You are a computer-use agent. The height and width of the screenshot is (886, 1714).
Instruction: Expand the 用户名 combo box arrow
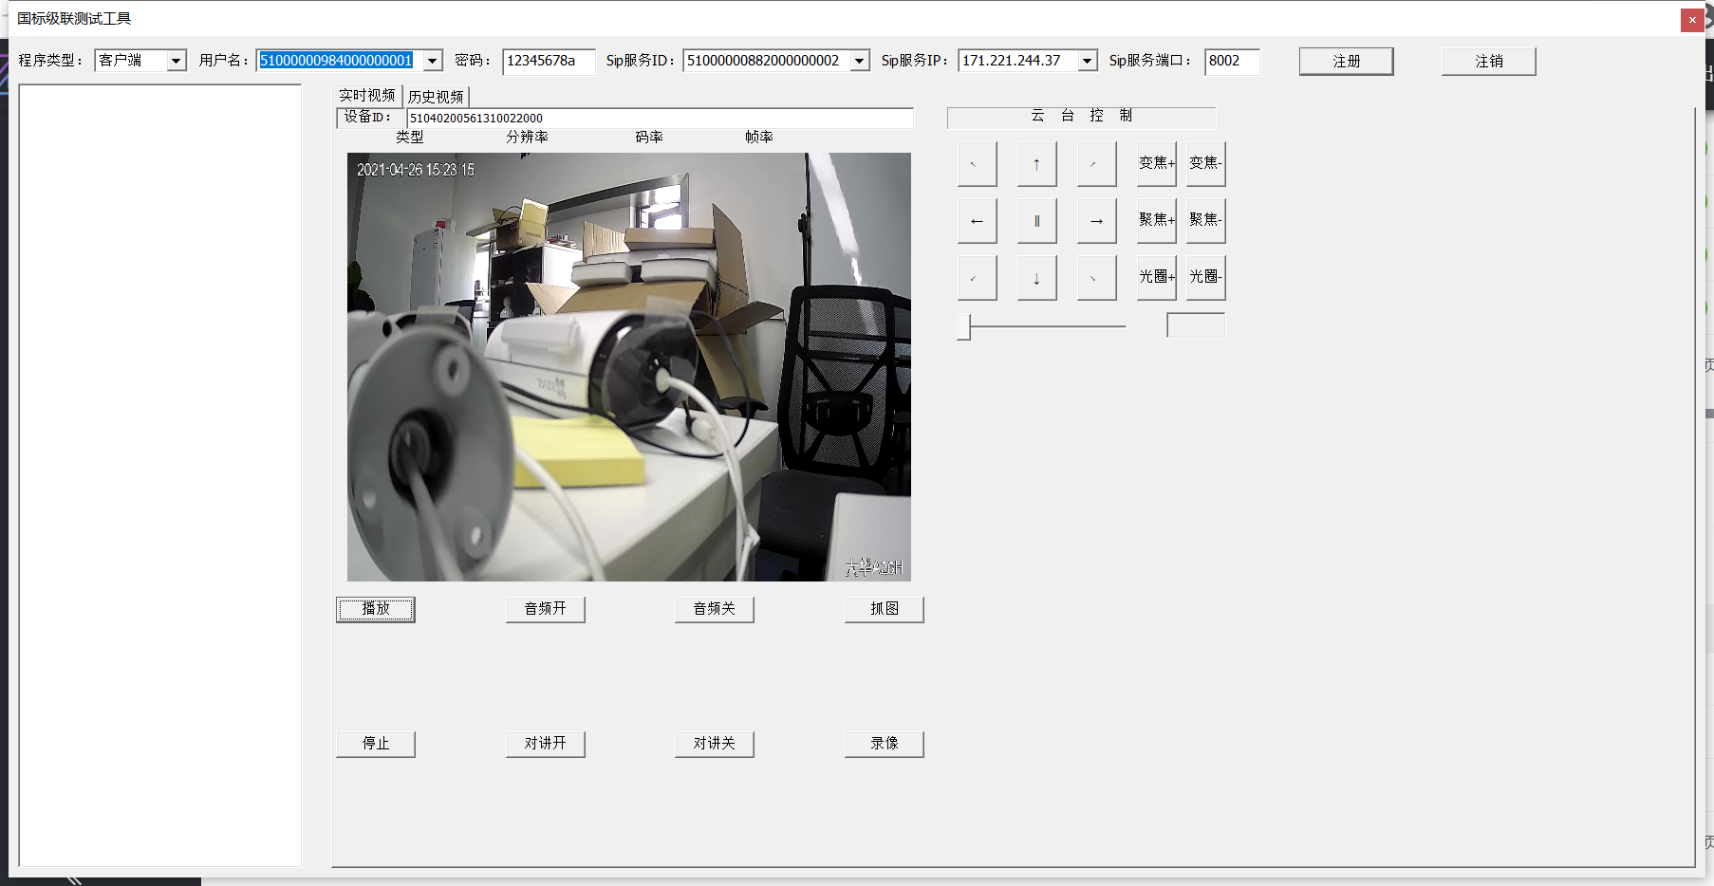tap(433, 61)
